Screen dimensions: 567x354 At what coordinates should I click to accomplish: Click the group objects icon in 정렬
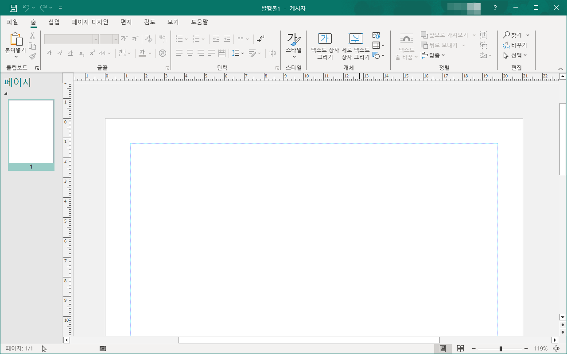click(x=483, y=35)
